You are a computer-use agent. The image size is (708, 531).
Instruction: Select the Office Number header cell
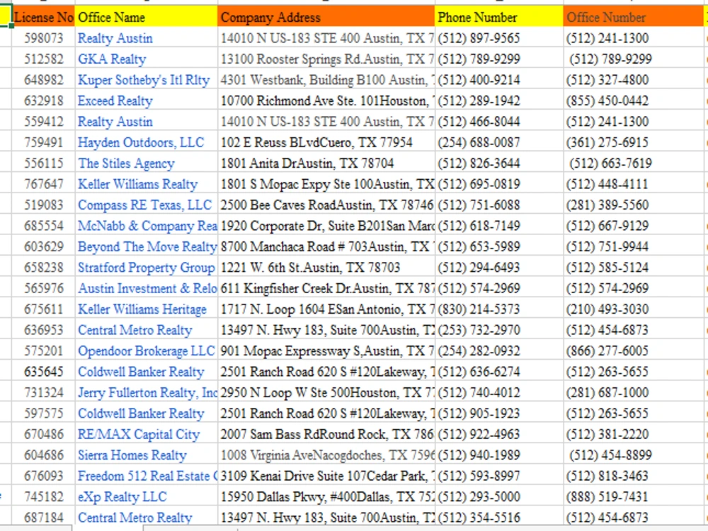coord(634,17)
